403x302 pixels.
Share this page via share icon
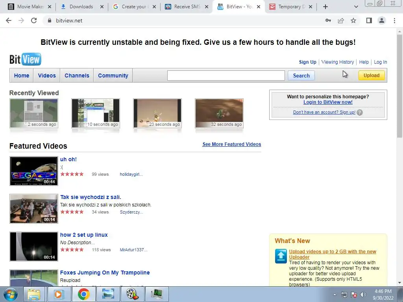point(341,20)
